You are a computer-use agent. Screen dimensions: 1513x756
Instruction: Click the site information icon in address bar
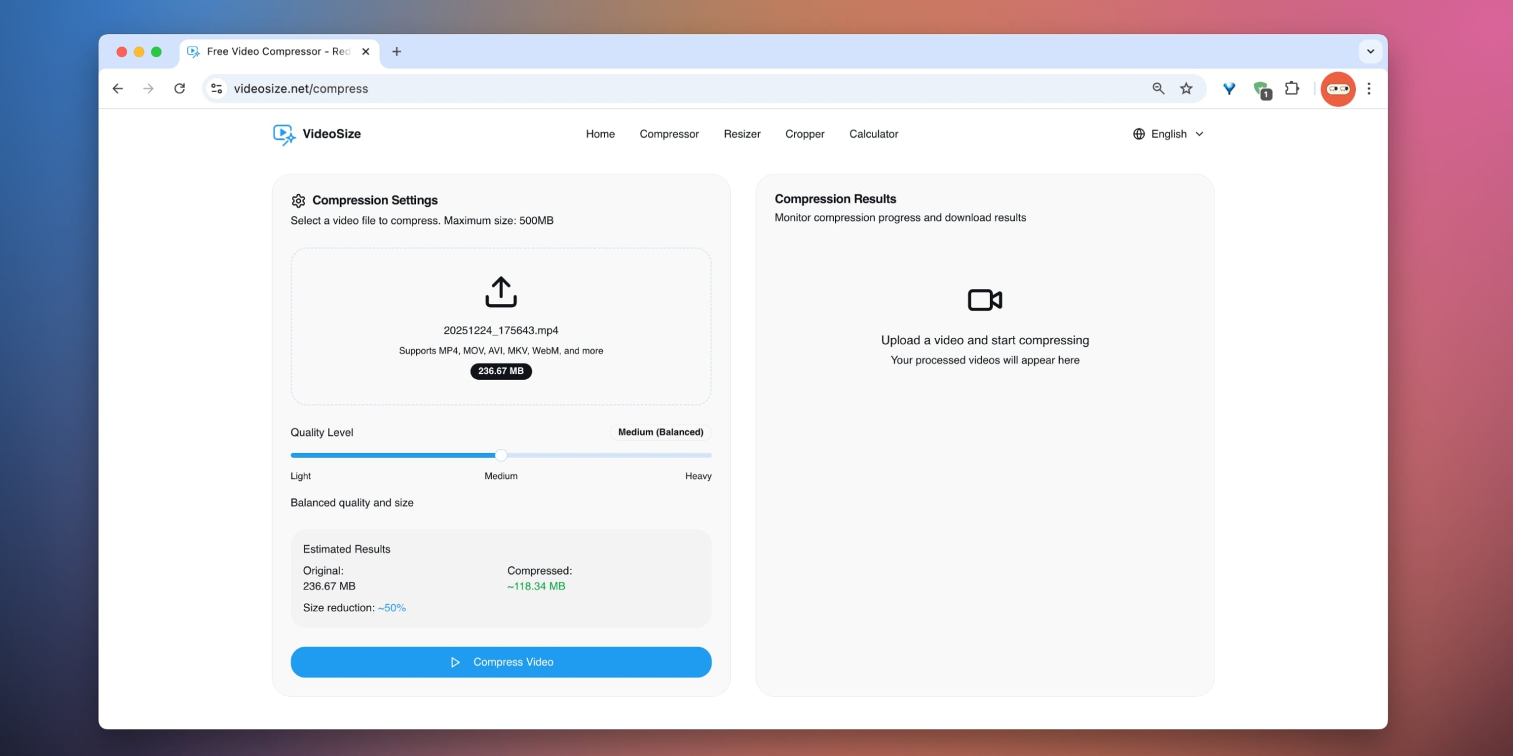click(217, 89)
